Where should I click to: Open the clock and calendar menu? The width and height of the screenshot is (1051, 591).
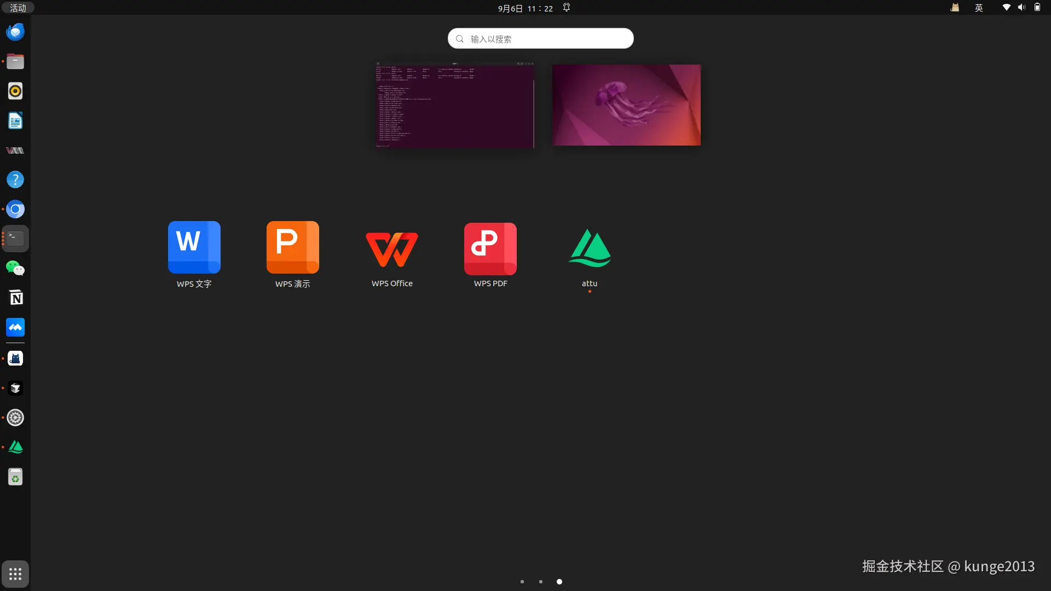[524, 8]
